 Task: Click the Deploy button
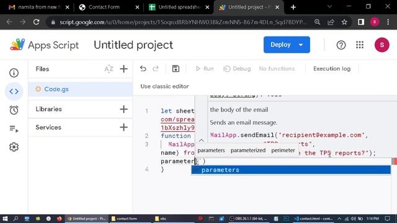tap(280, 45)
